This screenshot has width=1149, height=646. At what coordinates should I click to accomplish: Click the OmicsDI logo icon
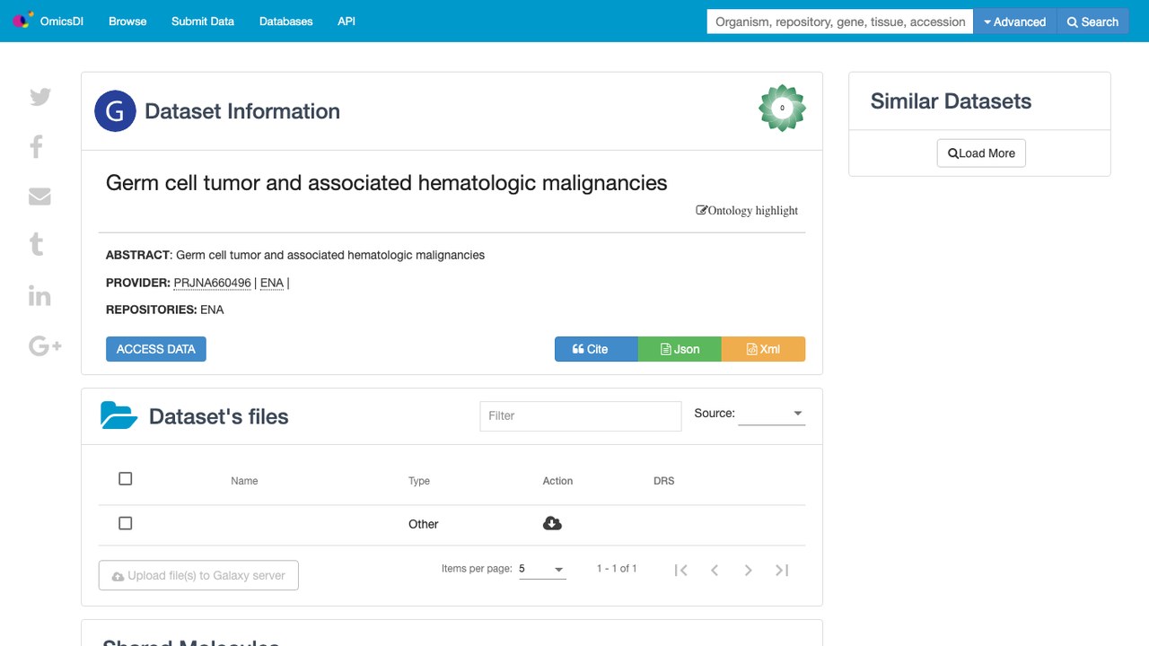(x=22, y=20)
